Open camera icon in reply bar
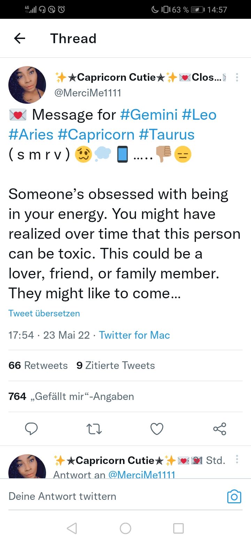This screenshot has height=543, width=251. pos(234,496)
